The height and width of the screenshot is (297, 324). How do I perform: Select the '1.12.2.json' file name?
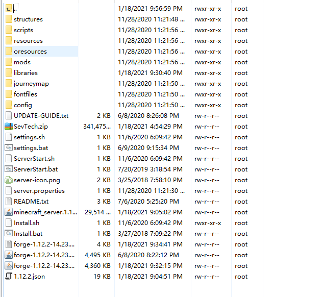pyautogui.click(x=30, y=277)
